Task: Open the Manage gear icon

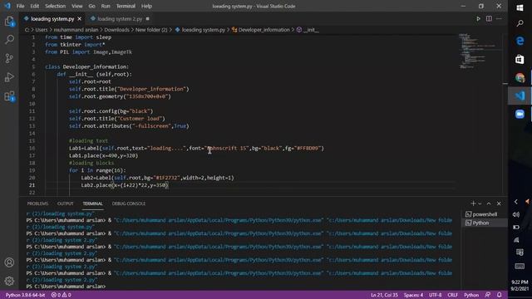Action: click(9, 281)
